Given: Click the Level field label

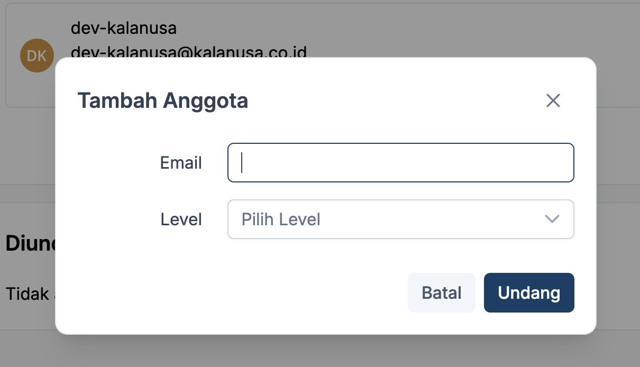Looking at the screenshot, I should (181, 219).
